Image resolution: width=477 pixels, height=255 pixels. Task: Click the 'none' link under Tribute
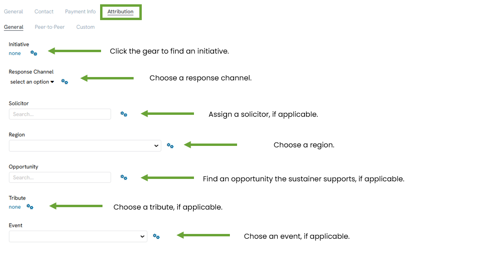pos(14,207)
